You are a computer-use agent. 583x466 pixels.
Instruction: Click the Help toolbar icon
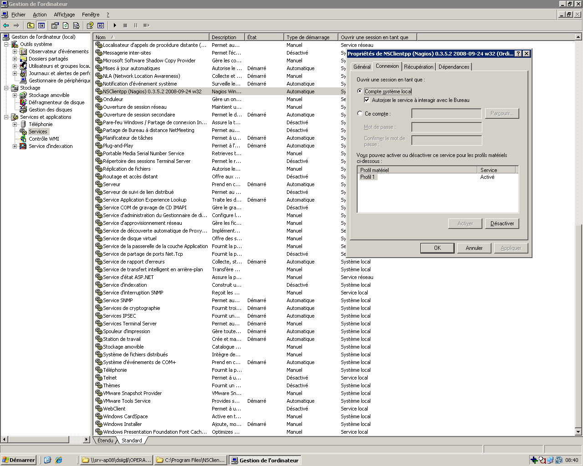tap(90, 25)
